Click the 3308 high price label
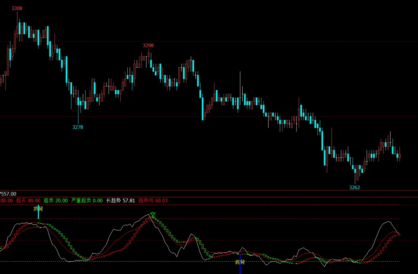This screenshot has height=274, width=418. [x=17, y=8]
